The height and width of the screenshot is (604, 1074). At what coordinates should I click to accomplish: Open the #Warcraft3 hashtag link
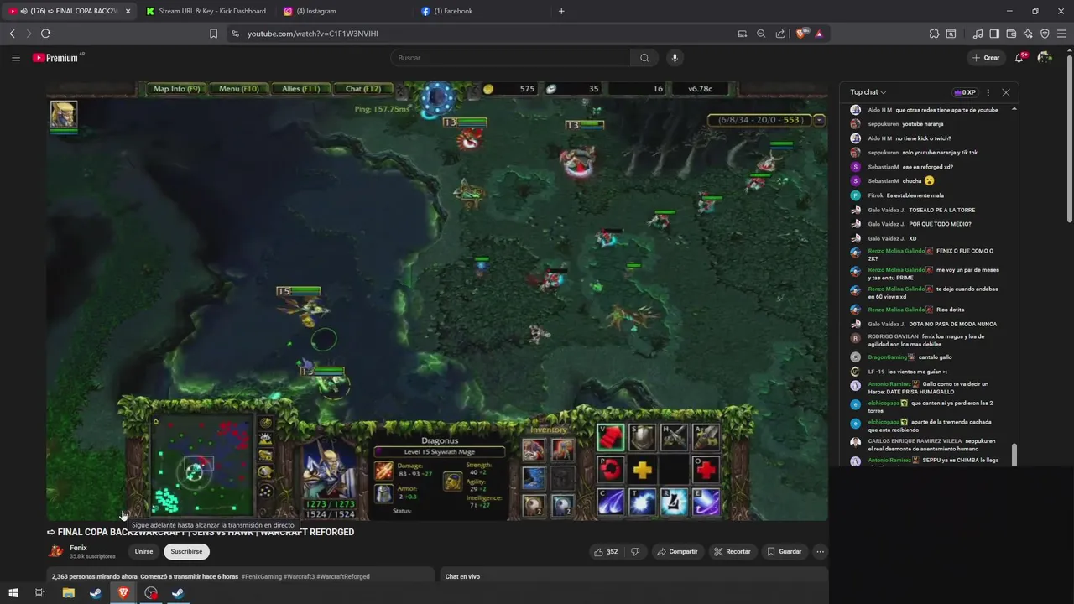298,576
